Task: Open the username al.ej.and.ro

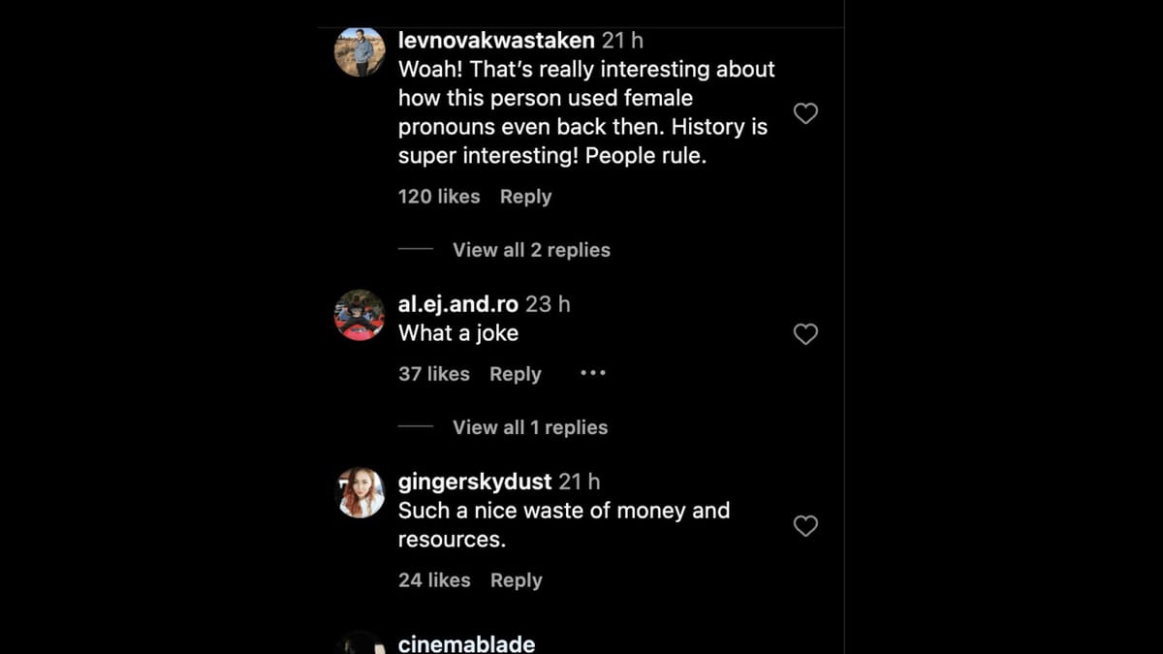Action: 457,303
